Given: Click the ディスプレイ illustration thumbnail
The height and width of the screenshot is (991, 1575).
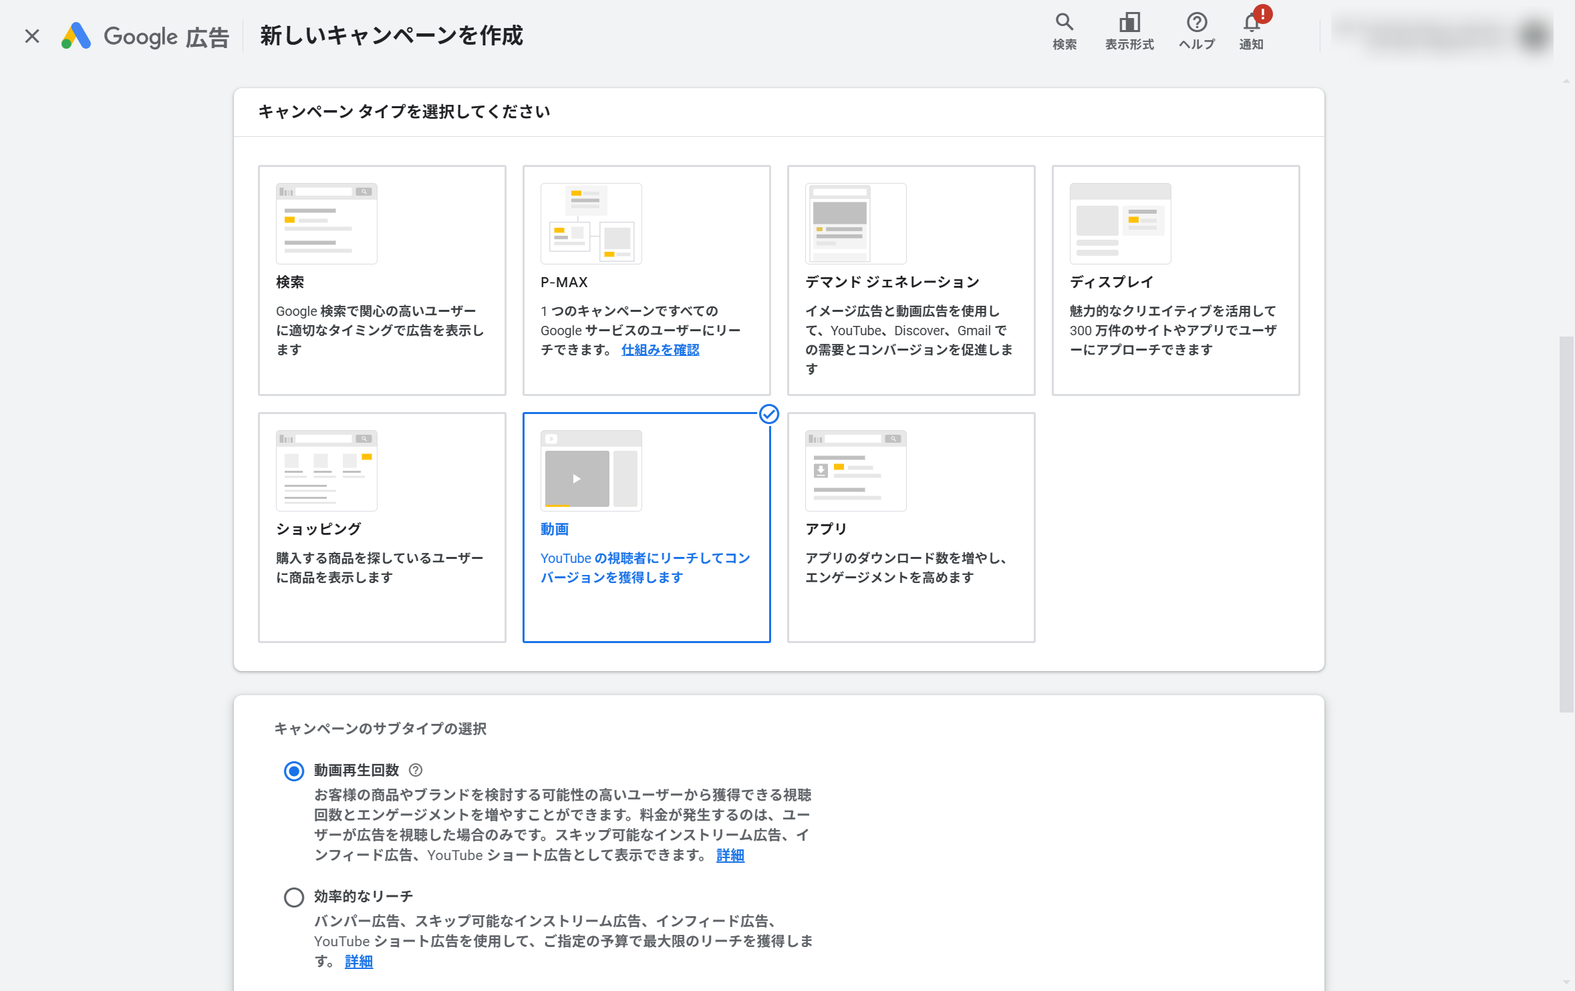Looking at the screenshot, I should click(x=1121, y=224).
